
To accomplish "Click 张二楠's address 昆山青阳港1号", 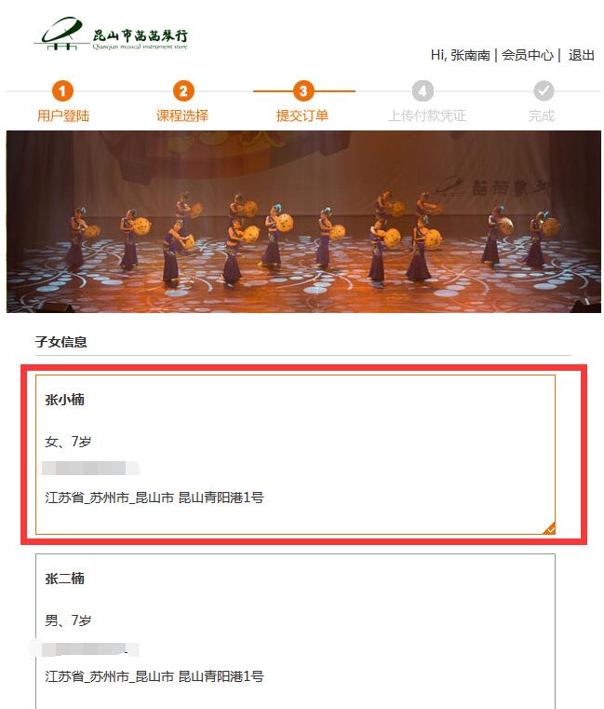I will 221,676.
